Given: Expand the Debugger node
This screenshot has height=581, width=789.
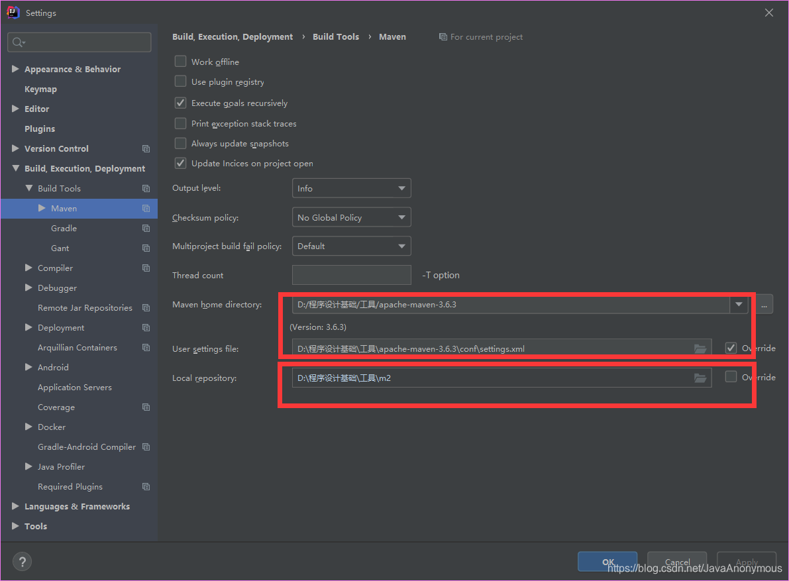Looking at the screenshot, I should point(28,288).
